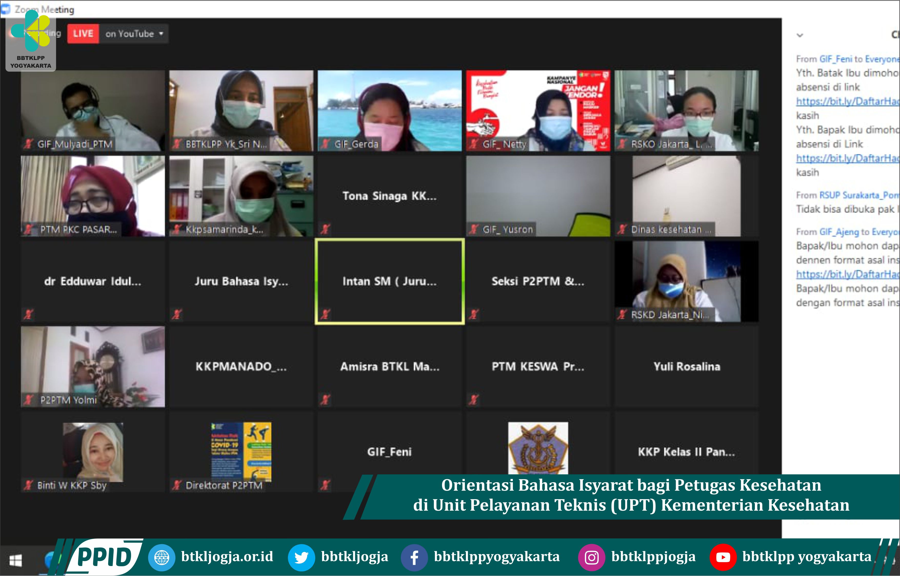The width and height of the screenshot is (900, 576).
Task: Select GIF_Yusron video tile
Action: 538,196
